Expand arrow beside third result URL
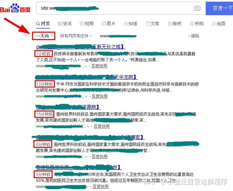This screenshot has width=233, height=191. (88, 127)
